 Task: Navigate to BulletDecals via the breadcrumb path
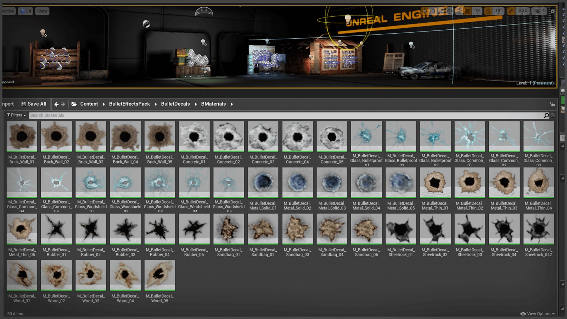(175, 104)
